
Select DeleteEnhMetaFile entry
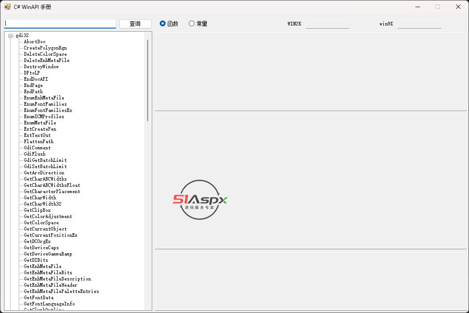point(46,60)
